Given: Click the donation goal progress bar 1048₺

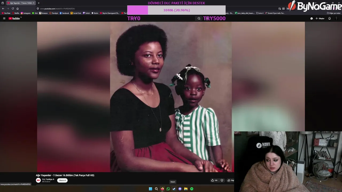Looking at the screenshot, I should click(x=176, y=10).
